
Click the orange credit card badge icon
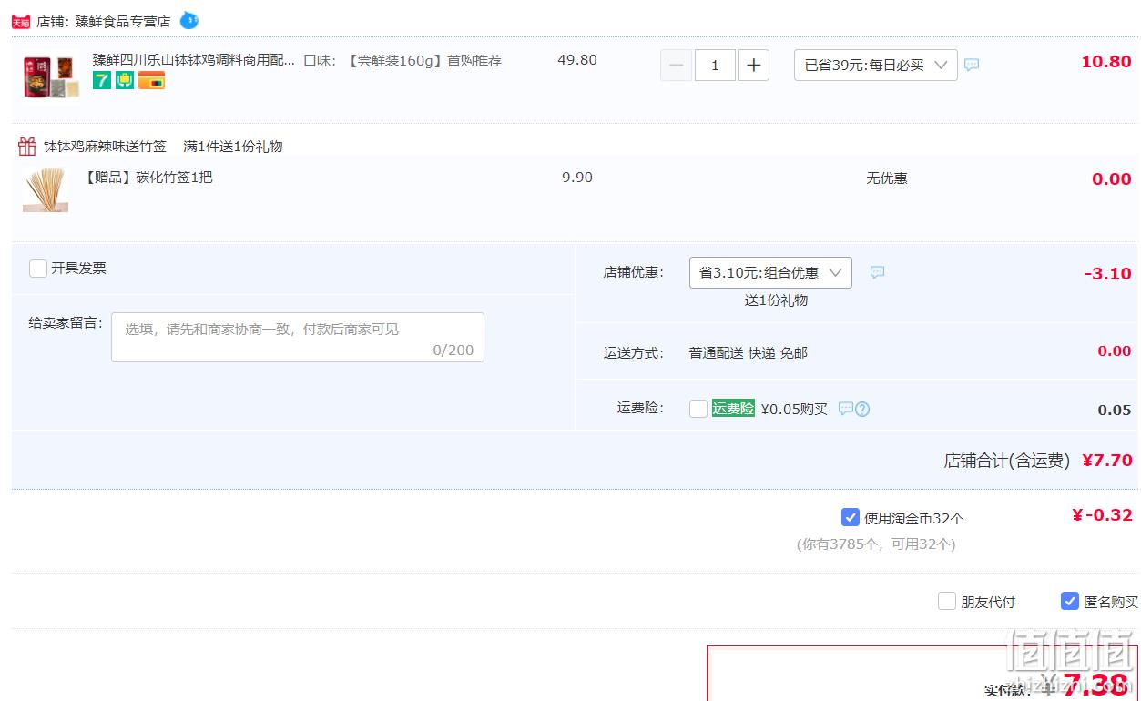coord(151,80)
